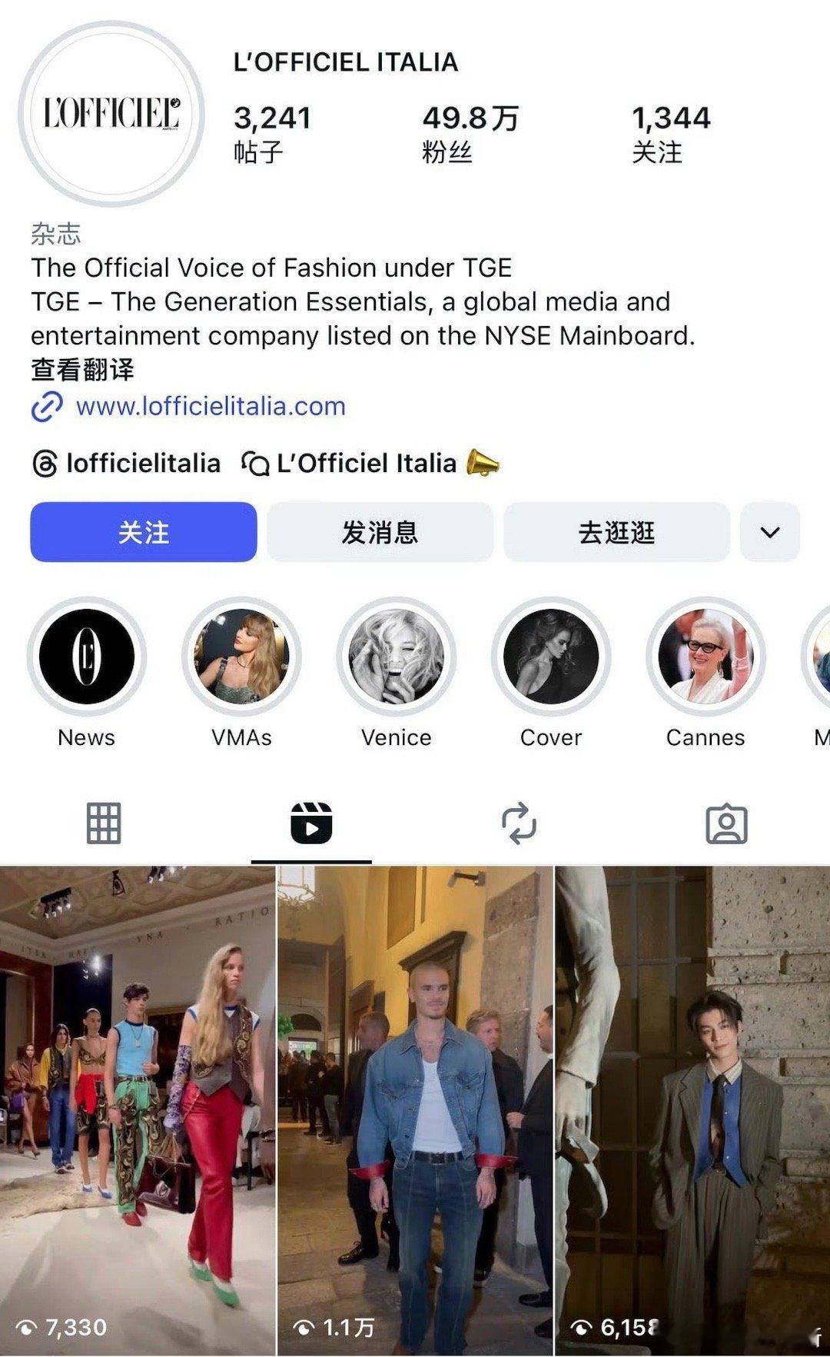Tap the link chain icon
This screenshot has height=1357, width=830.
[x=47, y=407]
